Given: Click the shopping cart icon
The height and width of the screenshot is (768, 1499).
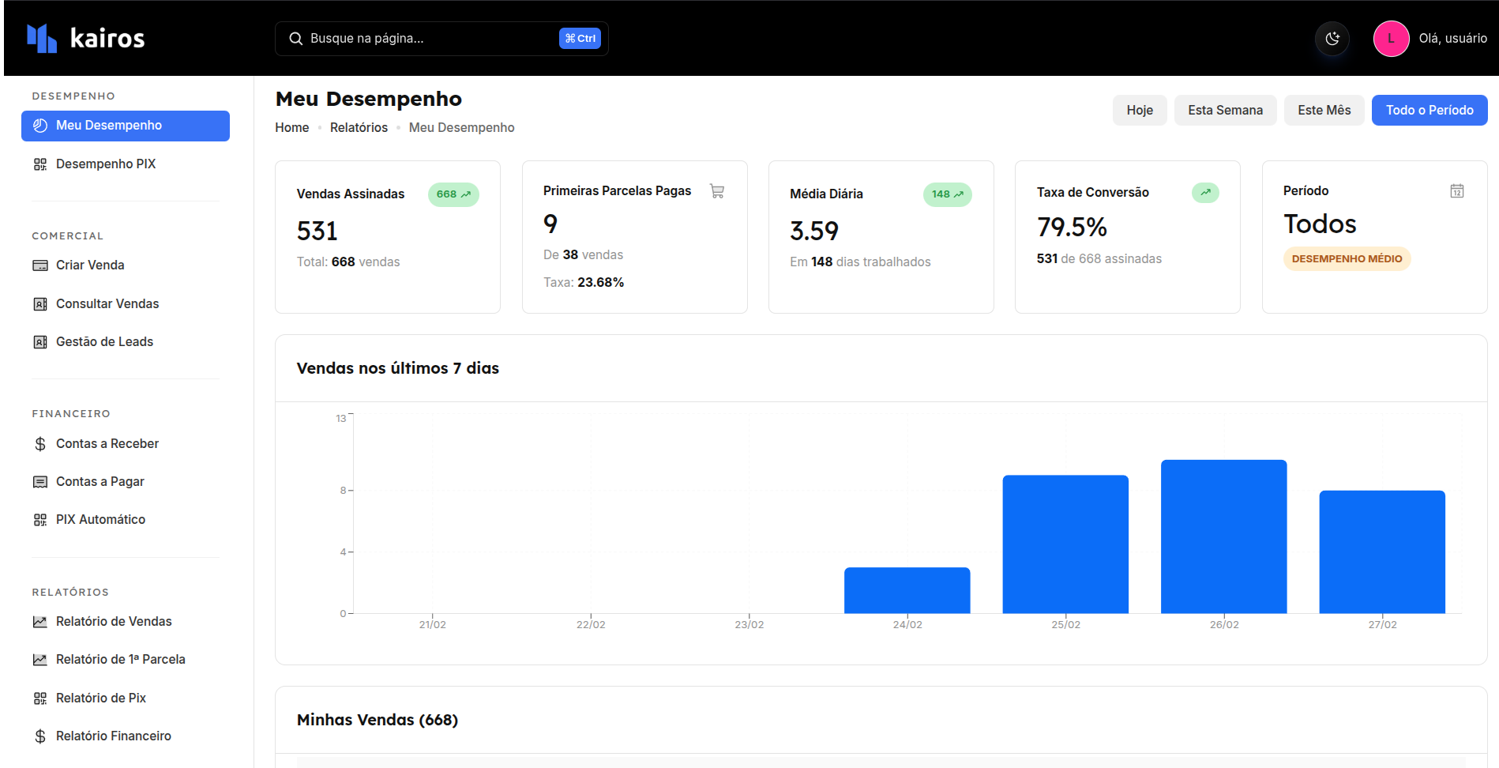Looking at the screenshot, I should coord(716,191).
